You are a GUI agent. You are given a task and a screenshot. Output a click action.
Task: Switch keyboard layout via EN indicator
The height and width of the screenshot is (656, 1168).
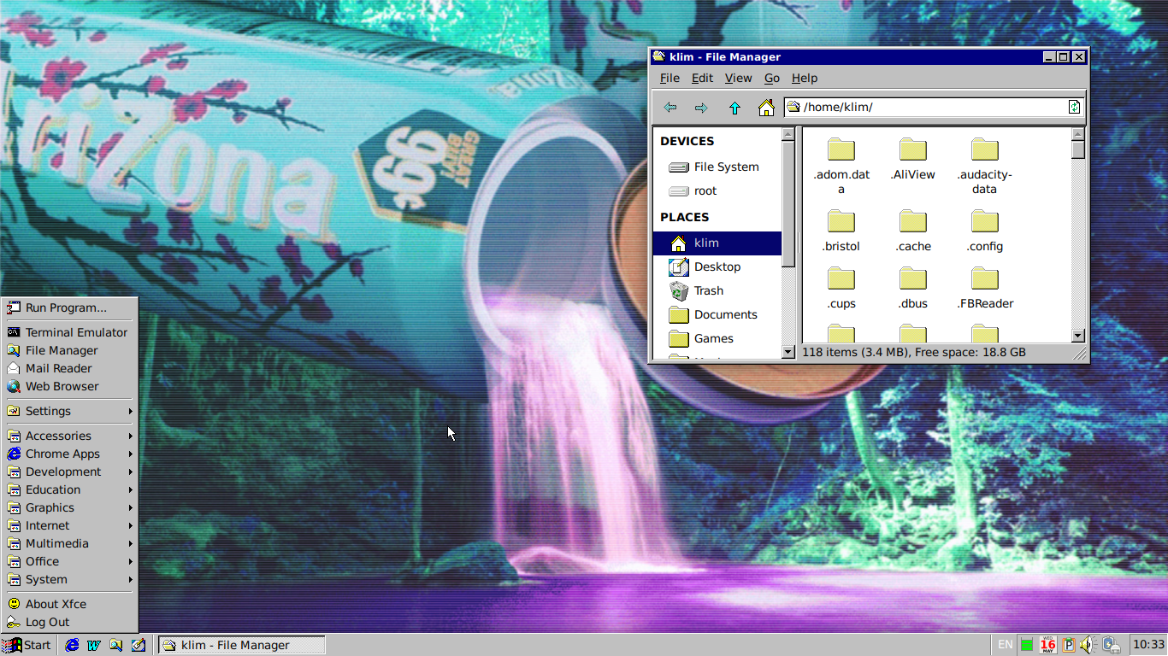pyautogui.click(x=1006, y=645)
